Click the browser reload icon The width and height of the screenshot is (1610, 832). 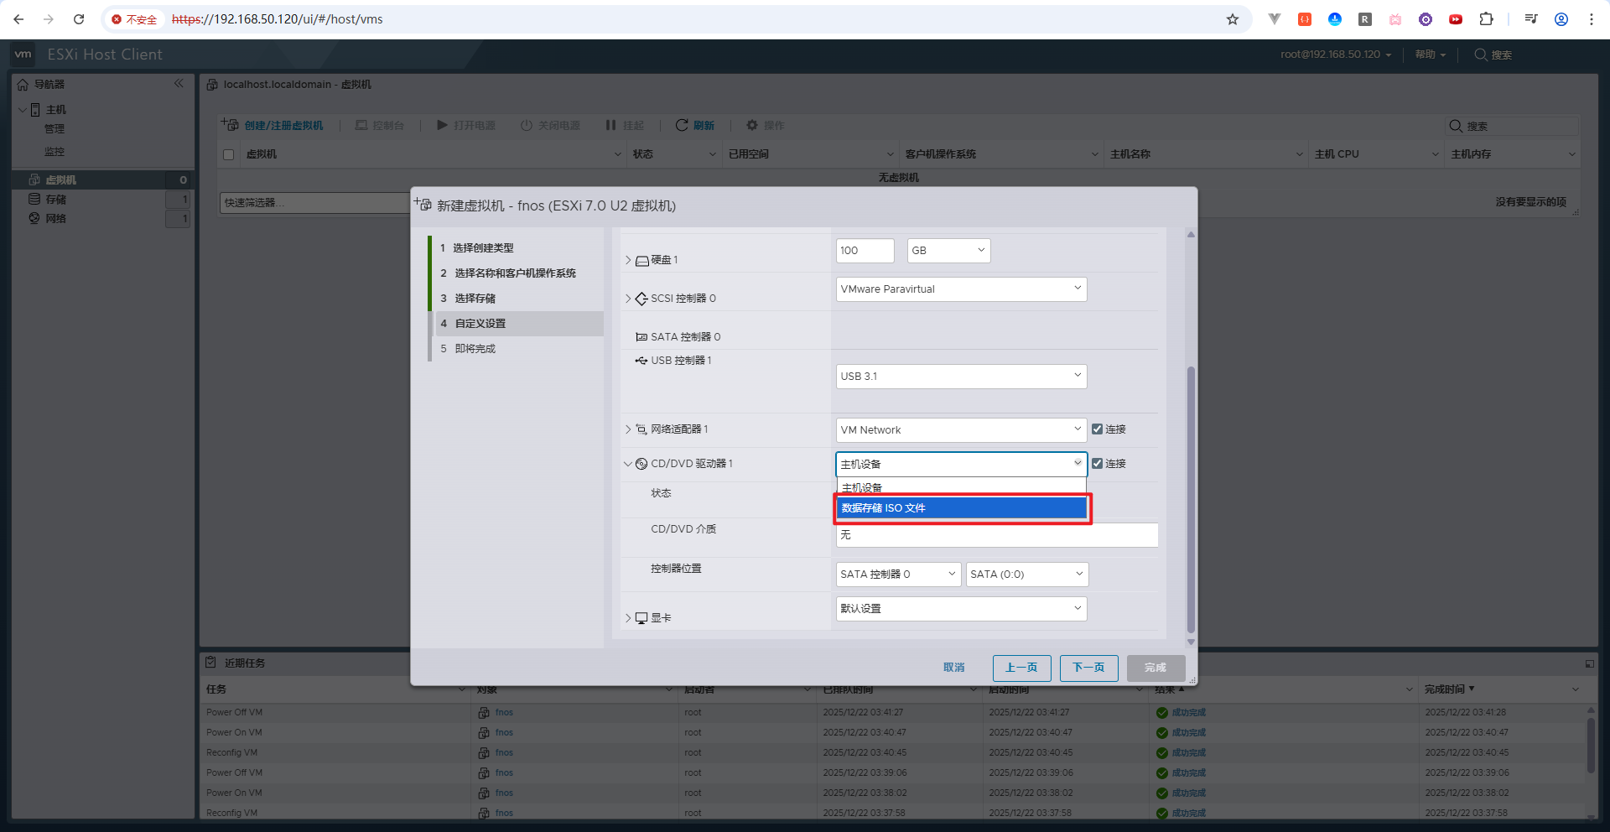point(79,19)
